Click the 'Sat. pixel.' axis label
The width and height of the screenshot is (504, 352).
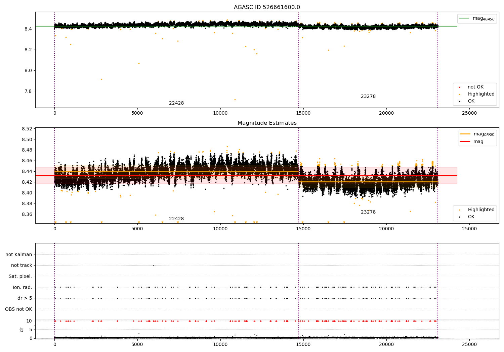point(20,277)
